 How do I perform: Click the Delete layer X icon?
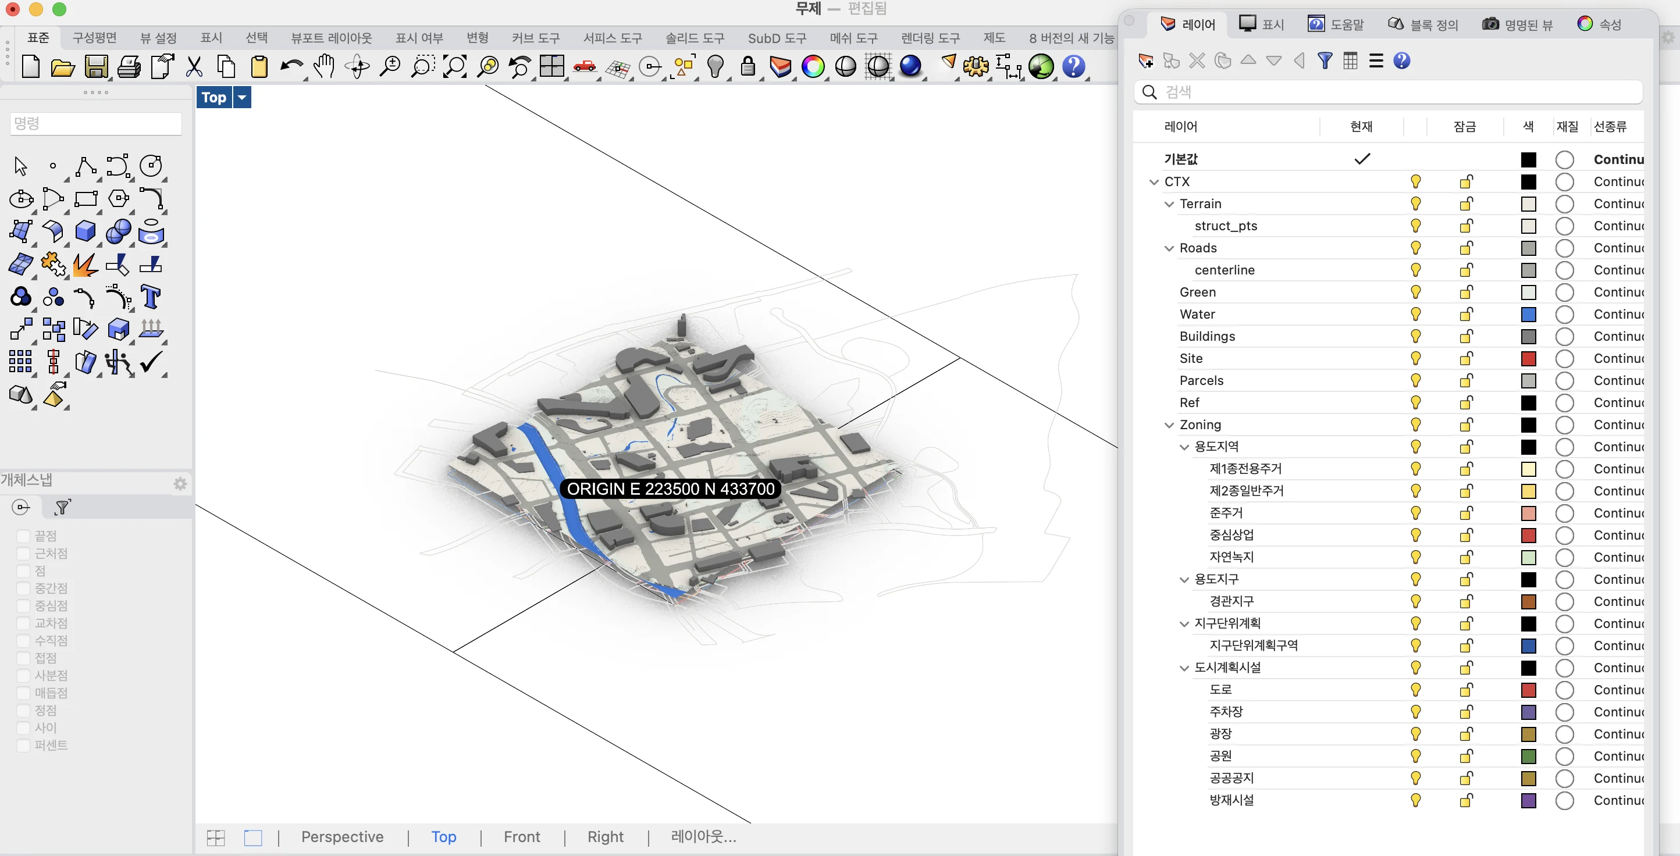pos(1197,61)
